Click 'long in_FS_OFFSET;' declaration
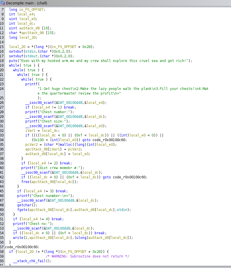 point(27,10)
